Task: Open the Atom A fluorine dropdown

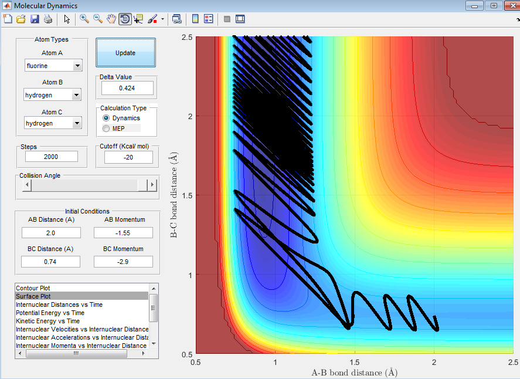Action: tap(53, 66)
